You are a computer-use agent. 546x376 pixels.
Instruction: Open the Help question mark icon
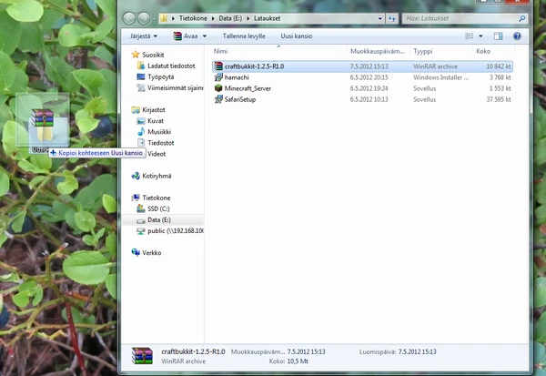pyautogui.click(x=517, y=36)
